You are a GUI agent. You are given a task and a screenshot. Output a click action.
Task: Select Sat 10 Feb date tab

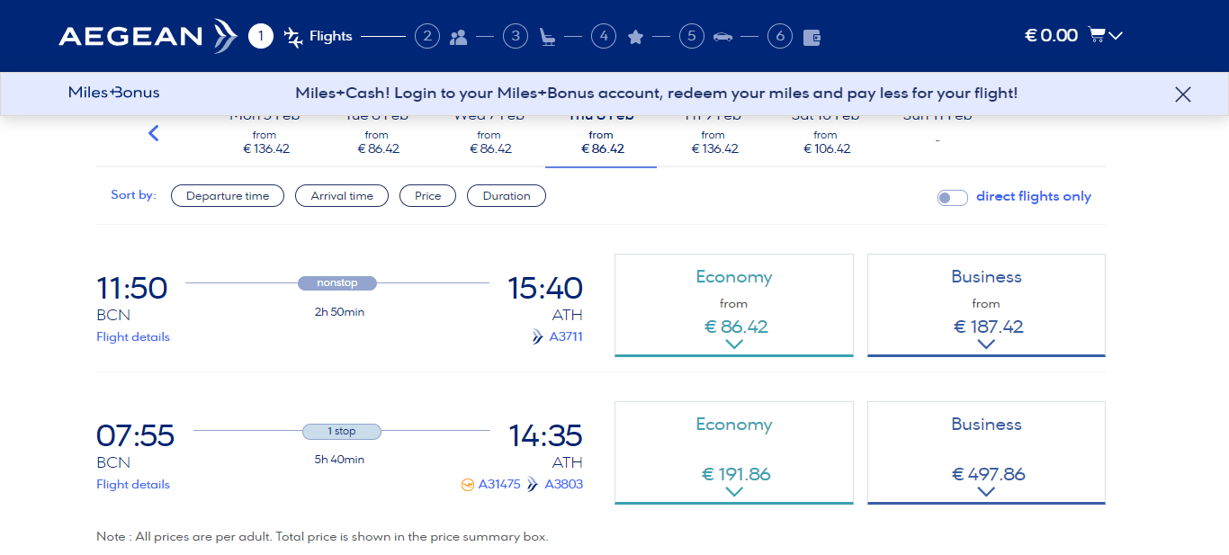point(825,139)
